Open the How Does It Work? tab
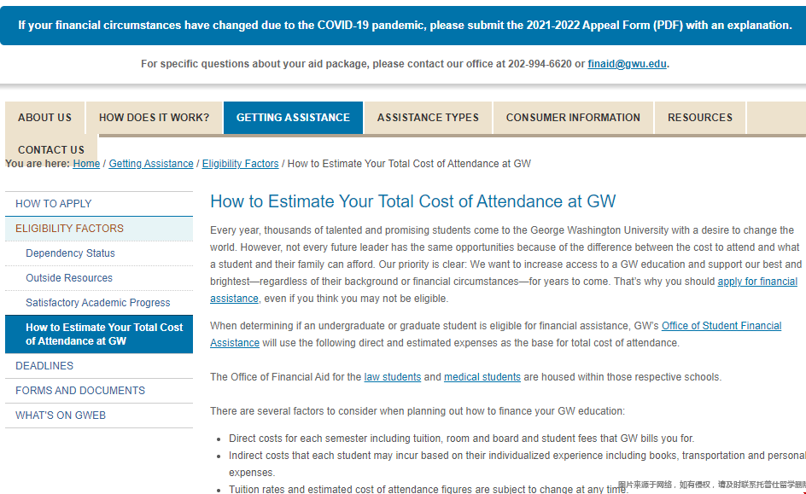The image size is (806, 494). (154, 118)
